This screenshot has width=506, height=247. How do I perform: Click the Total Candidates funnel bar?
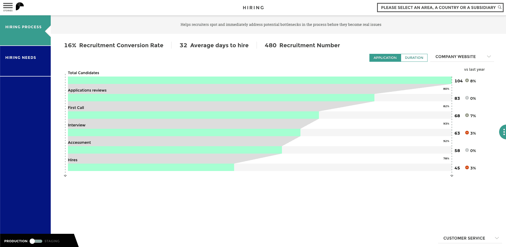tap(259, 80)
